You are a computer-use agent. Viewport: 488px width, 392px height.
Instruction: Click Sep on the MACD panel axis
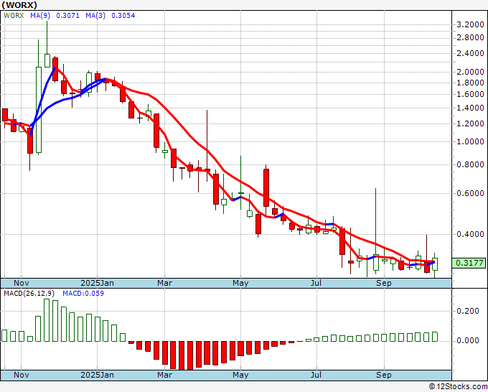384,375
